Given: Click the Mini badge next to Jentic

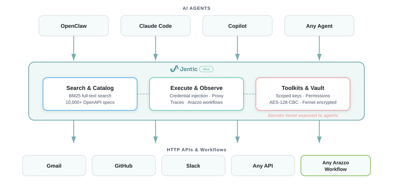Looking at the screenshot, I should (x=206, y=69).
